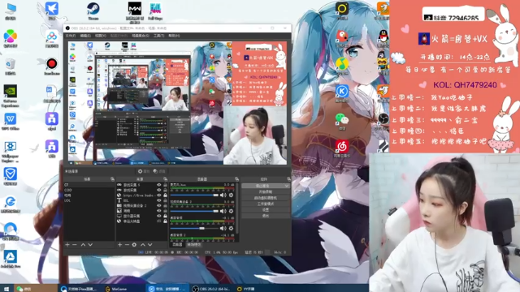Unlock the https browser source
This screenshot has width=520, height=292.
[165, 195]
